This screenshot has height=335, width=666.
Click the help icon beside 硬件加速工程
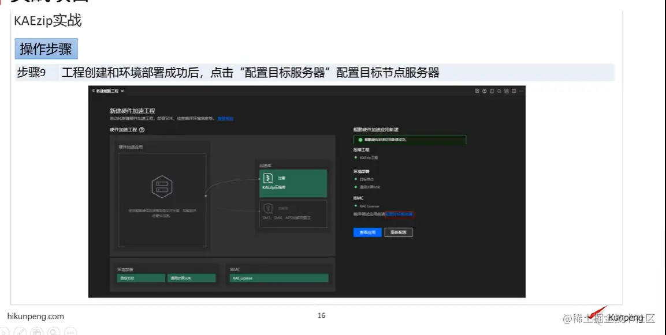tap(142, 130)
